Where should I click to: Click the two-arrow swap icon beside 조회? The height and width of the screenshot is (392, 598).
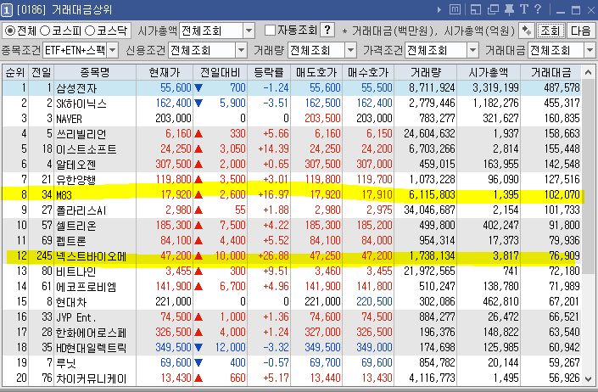(526, 31)
